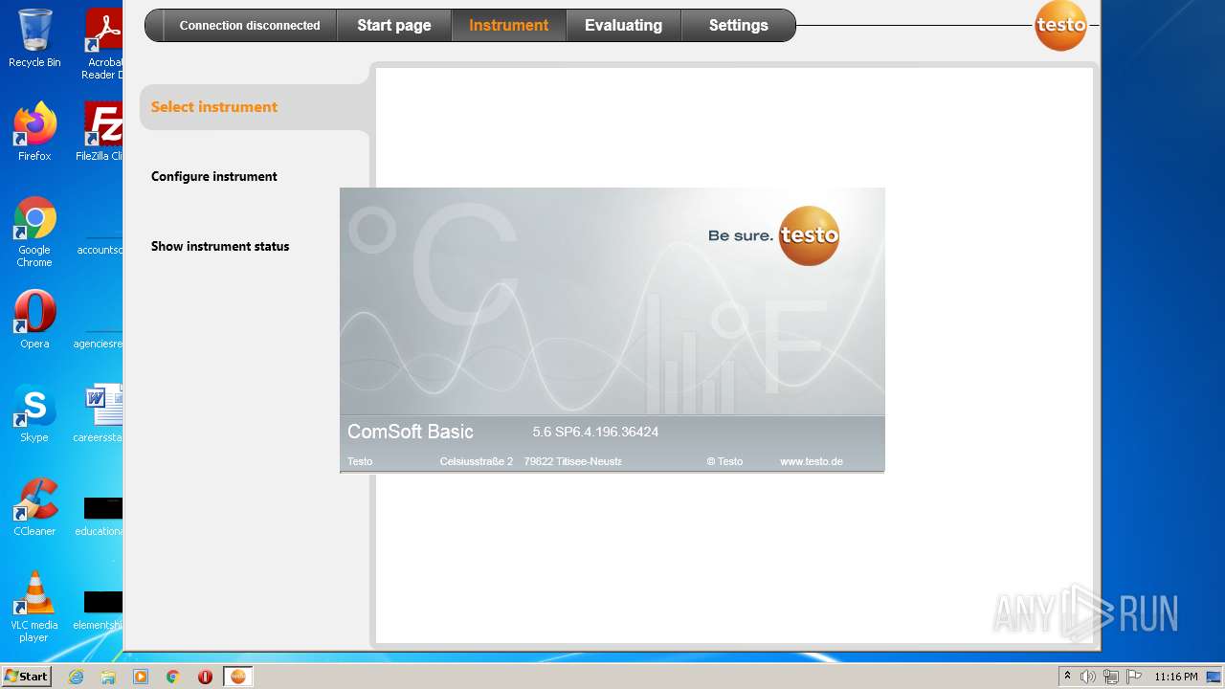1225x689 pixels.
Task: Open Windows Explorer from the taskbar
Action: coord(108,677)
